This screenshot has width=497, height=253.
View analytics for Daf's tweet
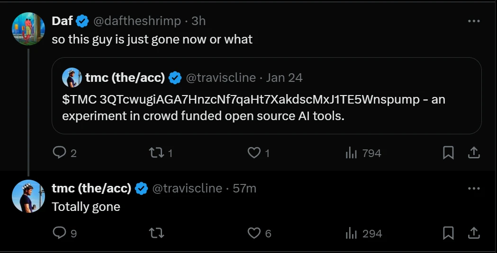[x=351, y=153]
